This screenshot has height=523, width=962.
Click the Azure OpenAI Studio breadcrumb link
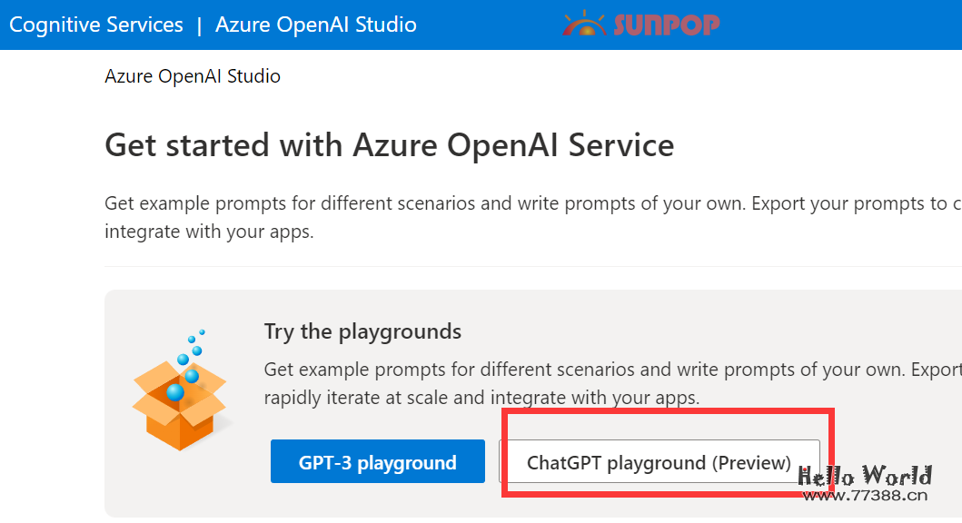[x=193, y=76]
